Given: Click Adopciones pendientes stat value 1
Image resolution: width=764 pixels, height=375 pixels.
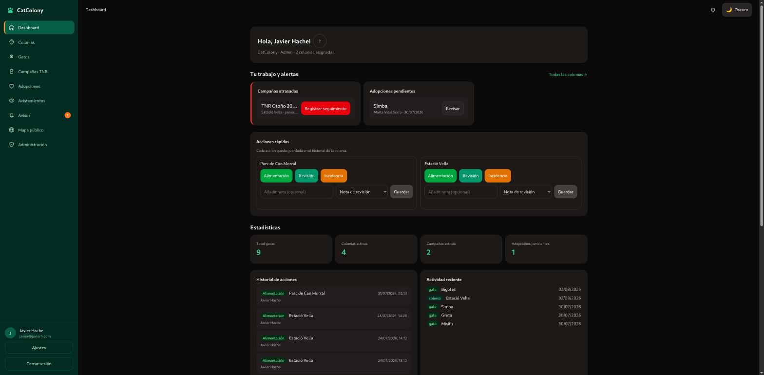Looking at the screenshot, I should [513, 252].
